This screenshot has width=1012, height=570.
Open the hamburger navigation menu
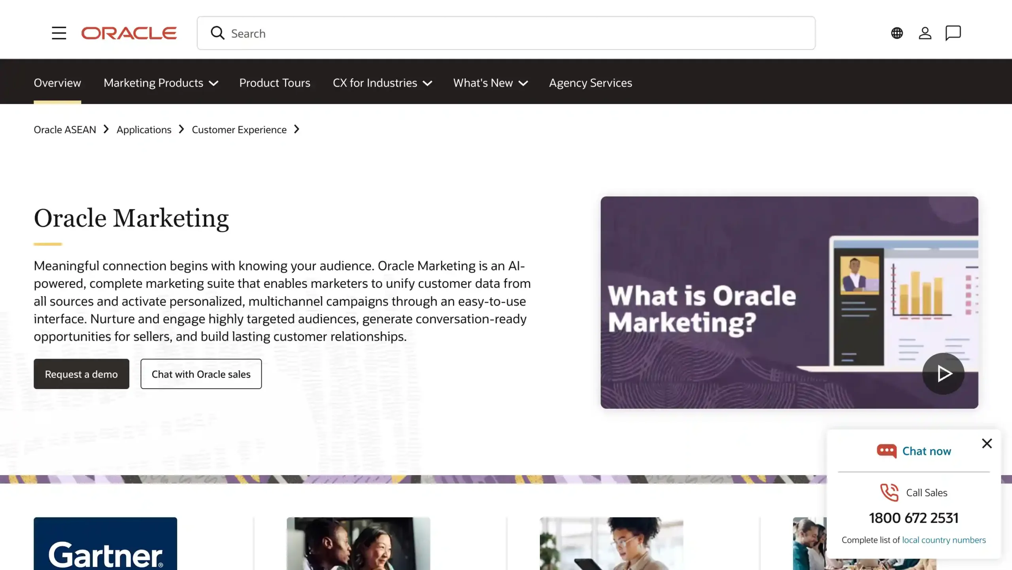tap(59, 33)
